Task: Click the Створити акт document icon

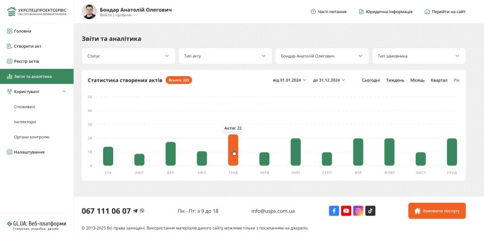Action: click(x=10, y=47)
